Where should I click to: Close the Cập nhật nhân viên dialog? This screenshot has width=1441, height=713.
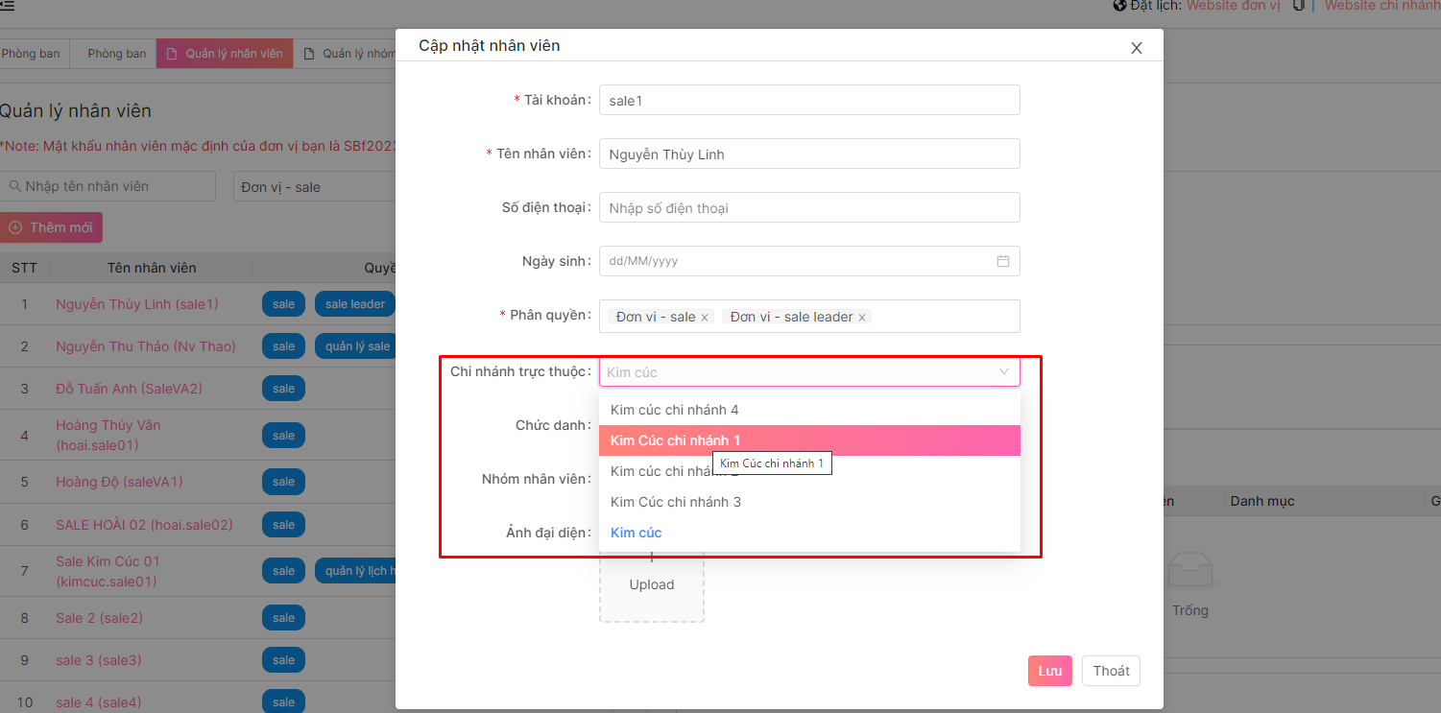pos(1136,48)
